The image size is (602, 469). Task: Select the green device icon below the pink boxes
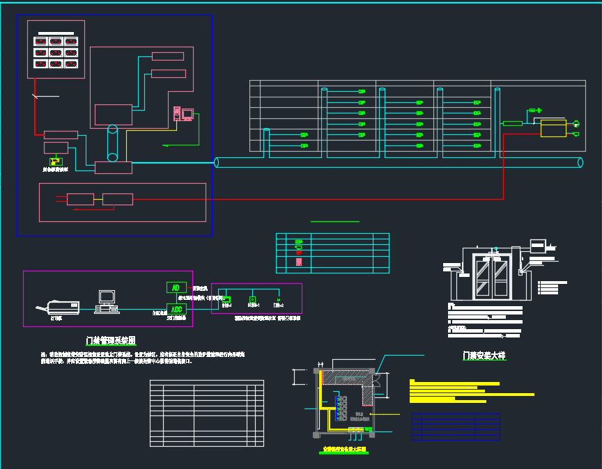56,161
